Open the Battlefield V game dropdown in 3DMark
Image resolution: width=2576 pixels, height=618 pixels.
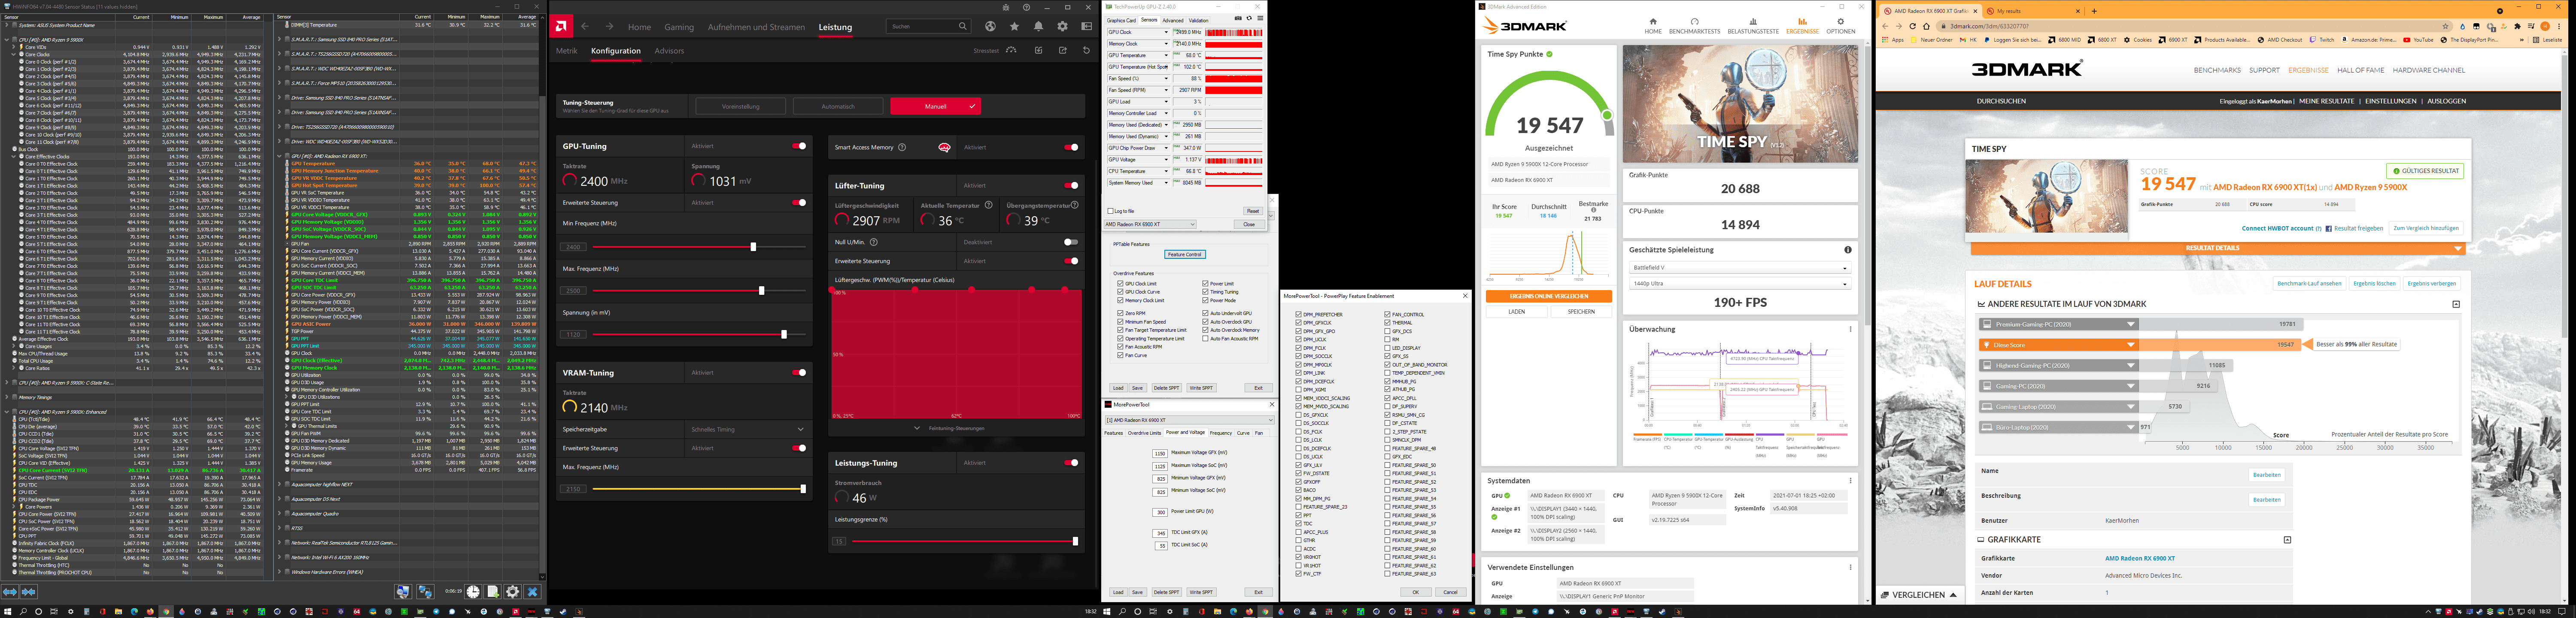(1740, 268)
